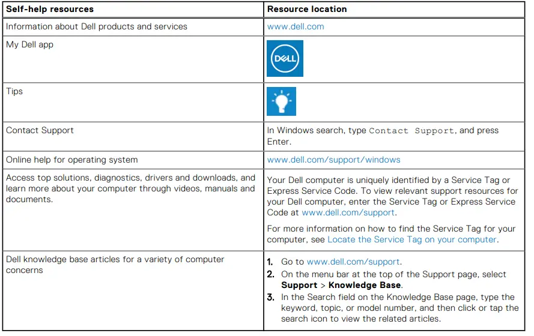Click the bold "Support" word in step 2
The image size is (534, 336).
click(x=299, y=285)
